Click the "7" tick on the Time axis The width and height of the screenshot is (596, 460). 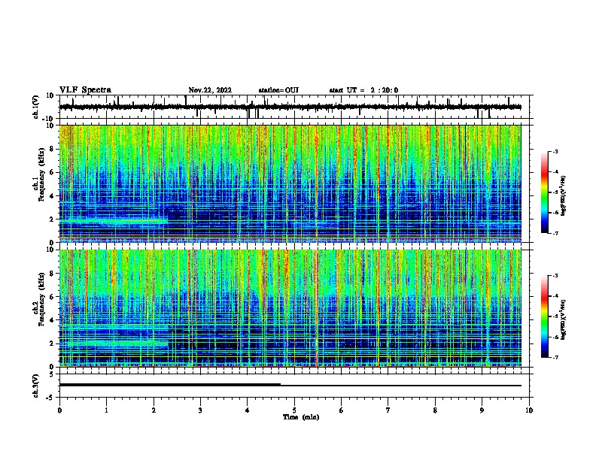[x=388, y=410]
